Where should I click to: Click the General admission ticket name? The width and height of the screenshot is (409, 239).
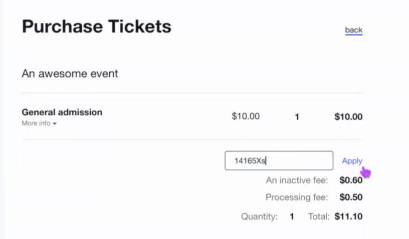click(62, 112)
